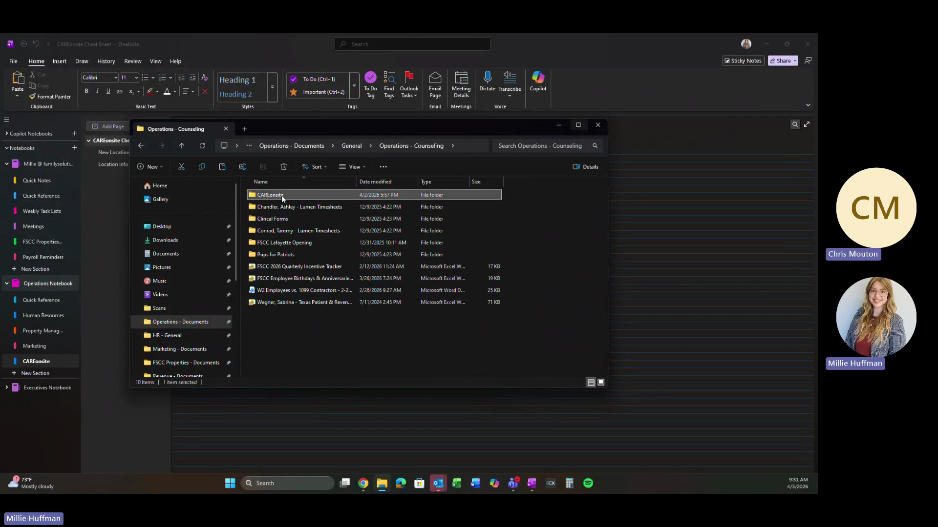Image resolution: width=938 pixels, height=527 pixels.
Task: Click the General breadcrumb in File Explorer
Action: click(x=351, y=146)
